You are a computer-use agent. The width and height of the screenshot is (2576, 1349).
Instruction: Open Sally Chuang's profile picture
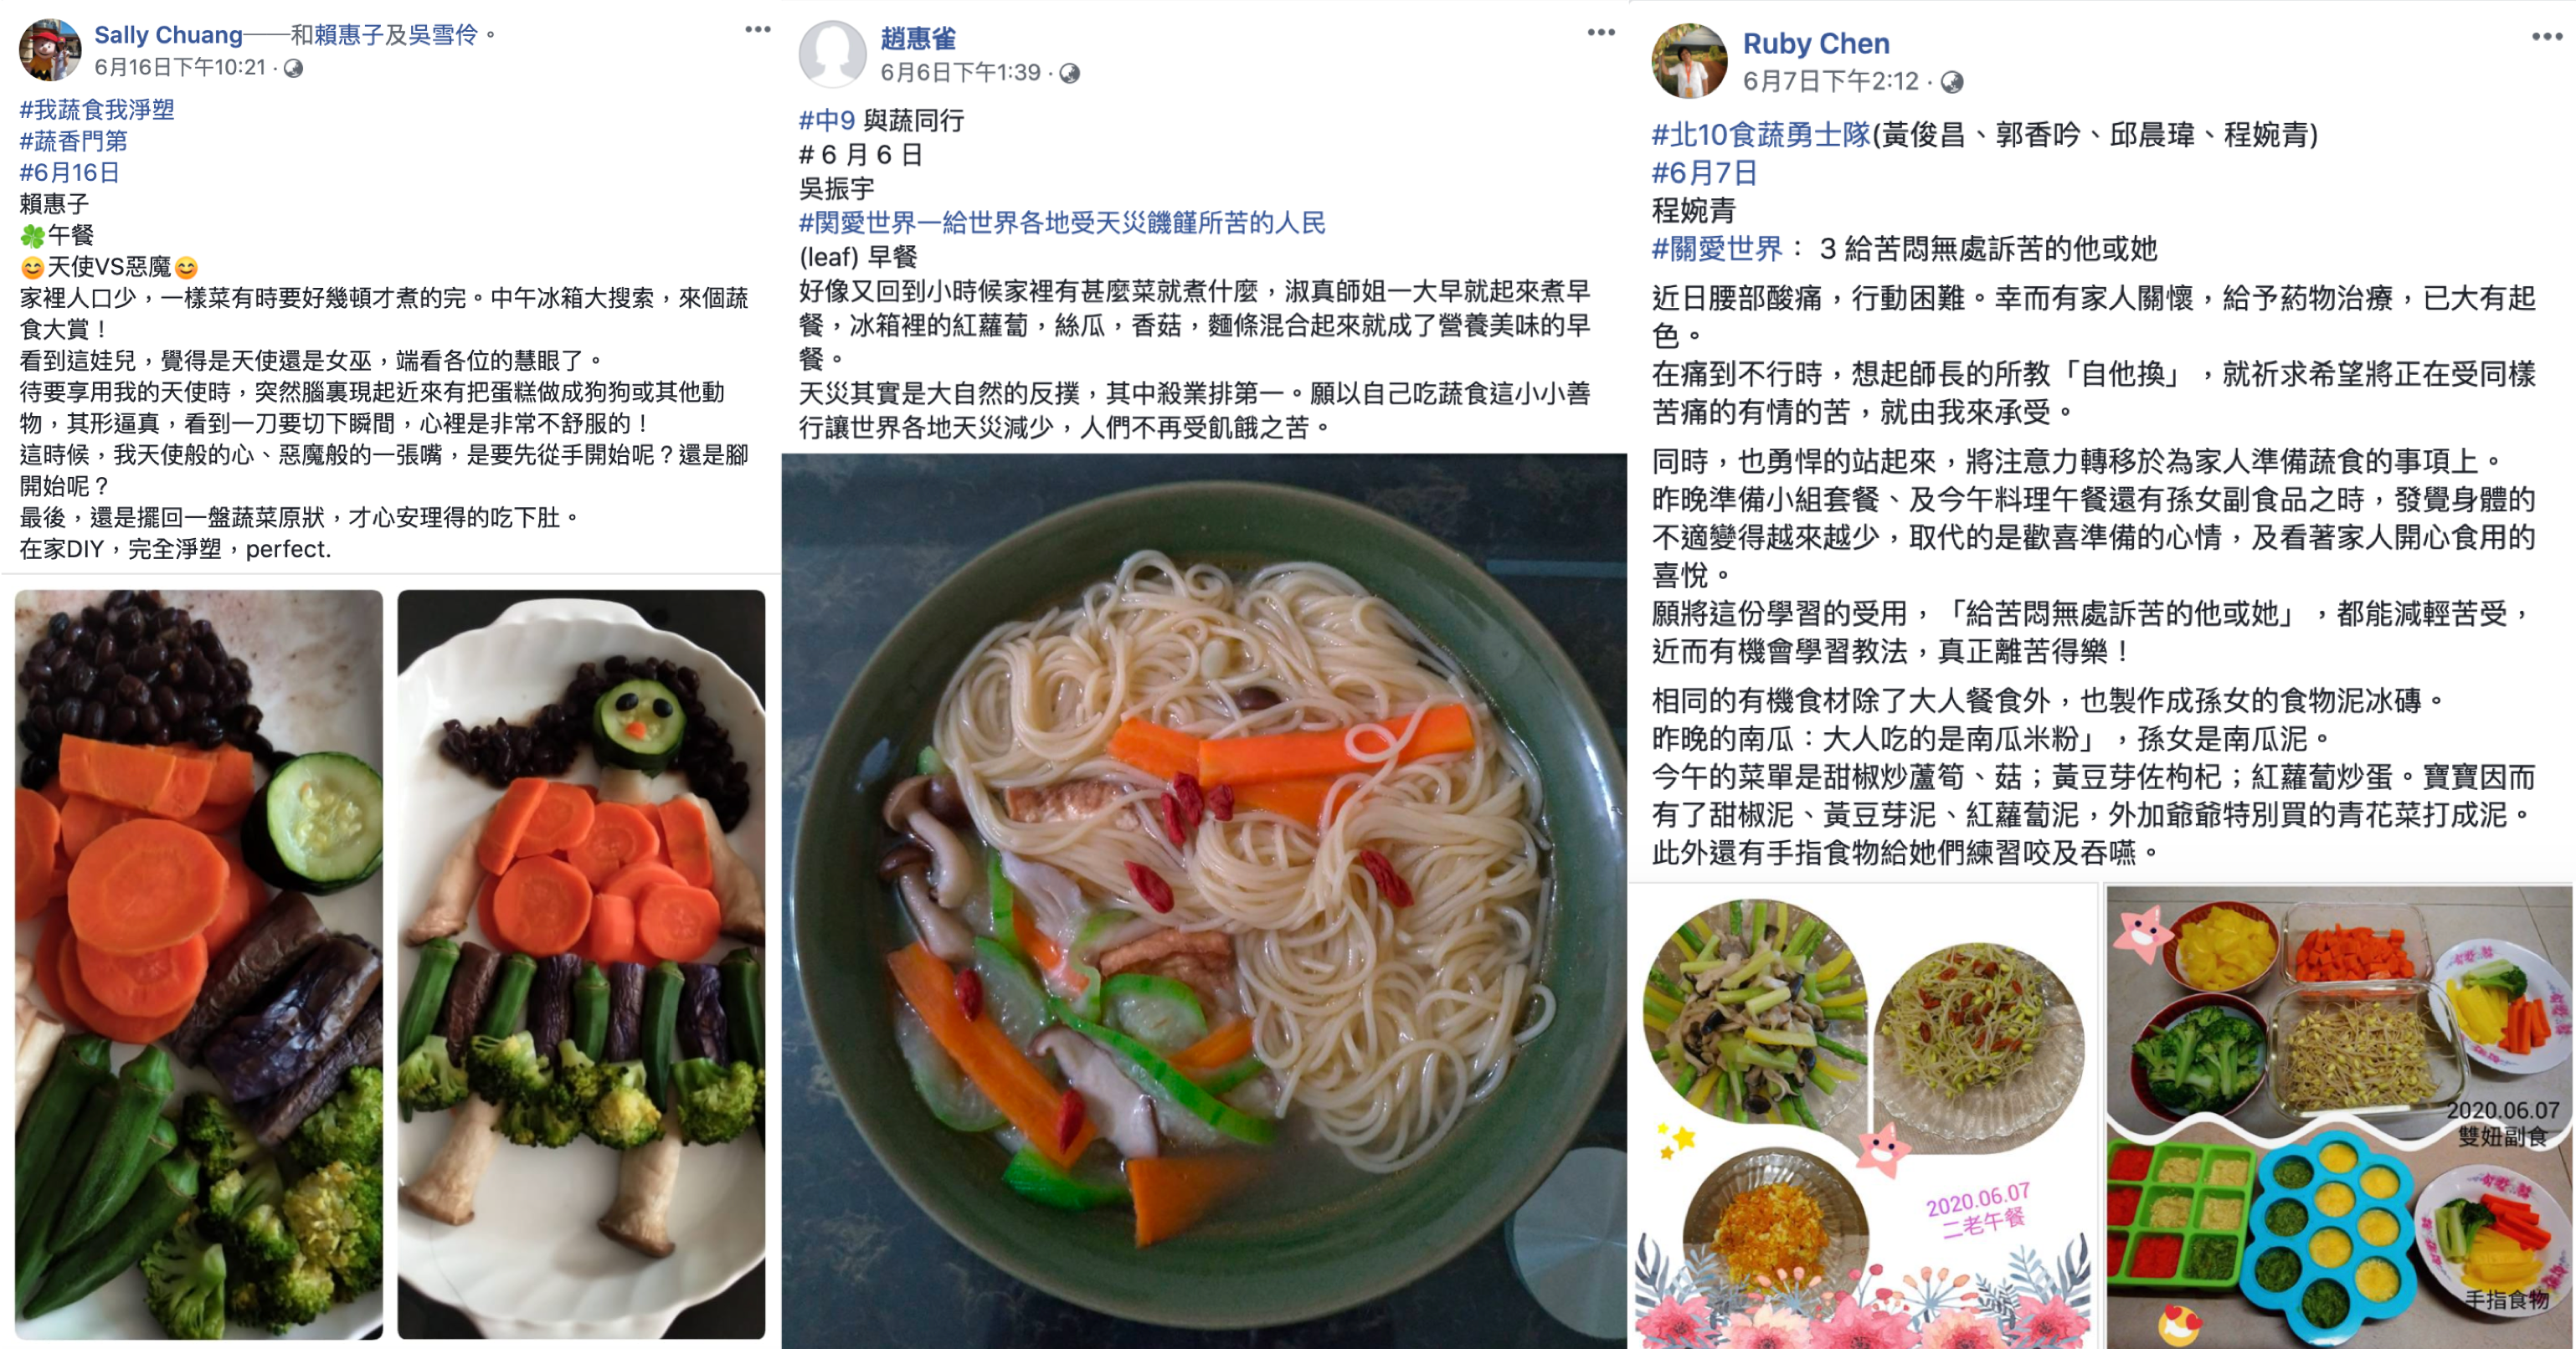pyautogui.click(x=50, y=50)
